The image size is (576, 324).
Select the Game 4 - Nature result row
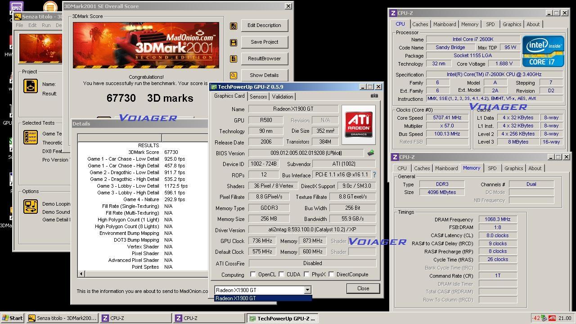pos(143,200)
